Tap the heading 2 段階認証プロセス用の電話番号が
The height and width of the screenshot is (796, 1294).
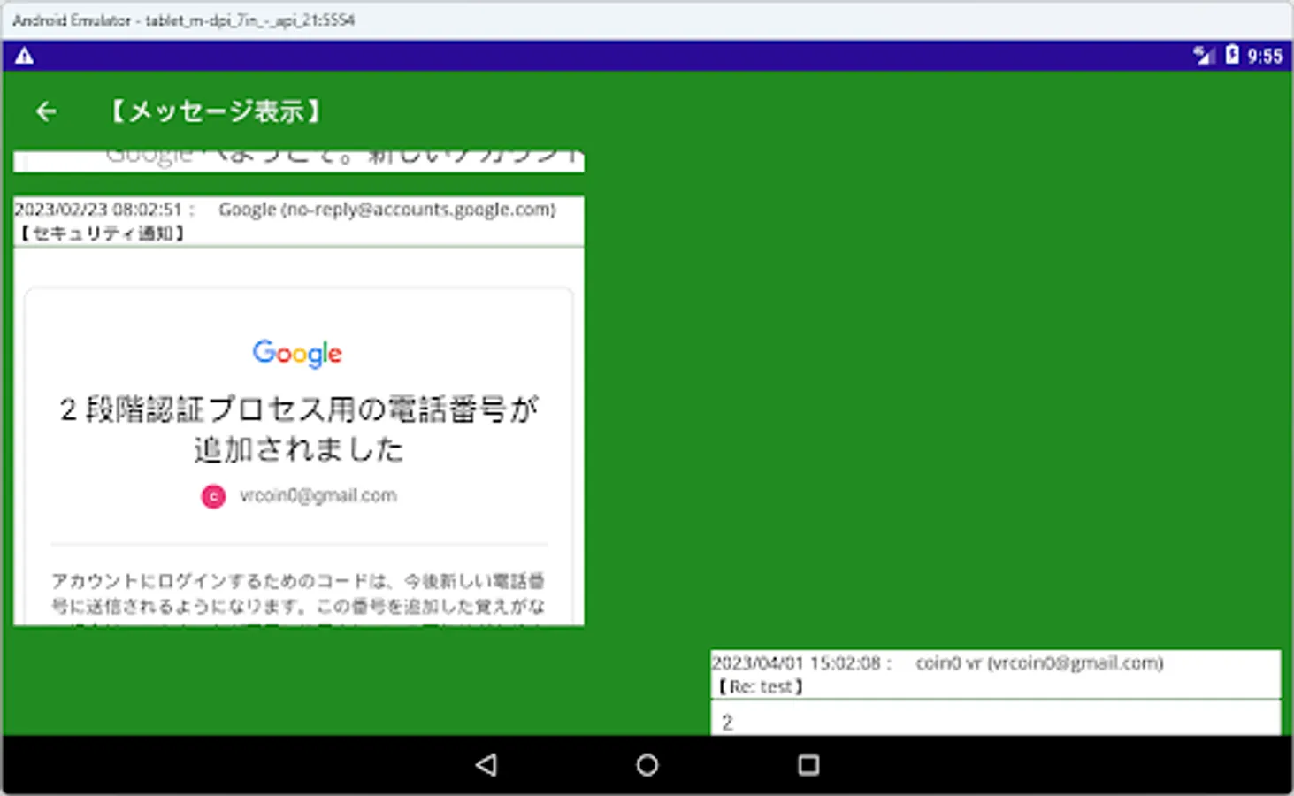pyautogui.click(x=299, y=409)
